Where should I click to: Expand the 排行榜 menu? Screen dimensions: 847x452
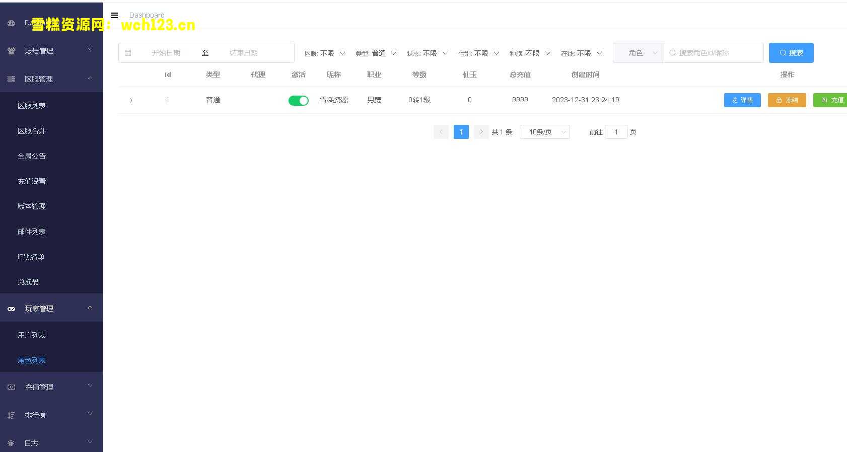click(x=51, y=415)
